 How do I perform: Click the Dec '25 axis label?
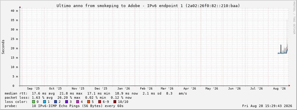pos(101,89)
